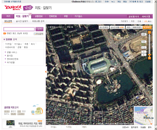Image resolution: width=157 pixels, height=130 pixels.
Task: Open the 전화번호 tab
Action: [x=53, y=16]
